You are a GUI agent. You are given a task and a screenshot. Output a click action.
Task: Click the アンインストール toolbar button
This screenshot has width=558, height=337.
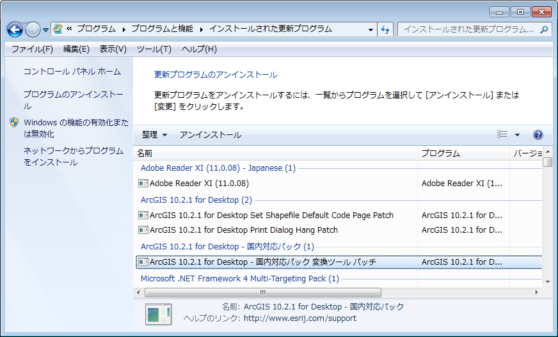coord(211,135)
